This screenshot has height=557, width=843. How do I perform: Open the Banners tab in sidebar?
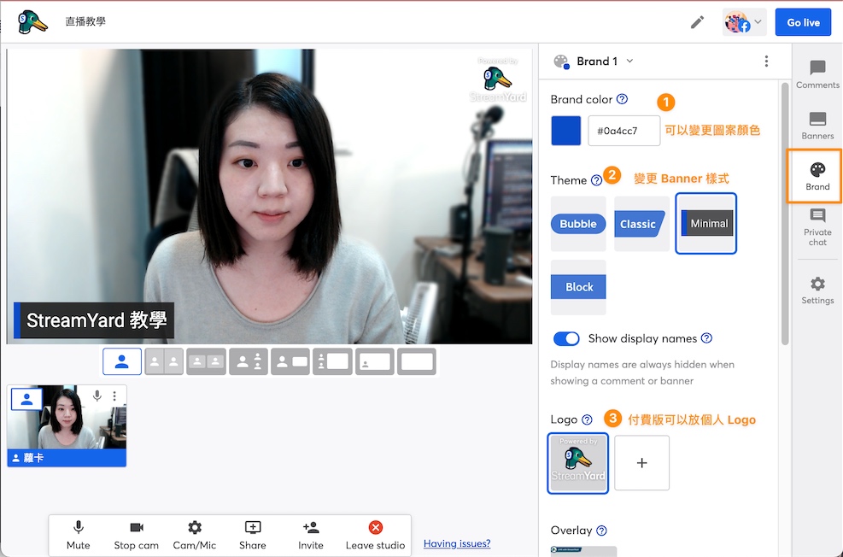pyautogui.click(x=817, y=126)
